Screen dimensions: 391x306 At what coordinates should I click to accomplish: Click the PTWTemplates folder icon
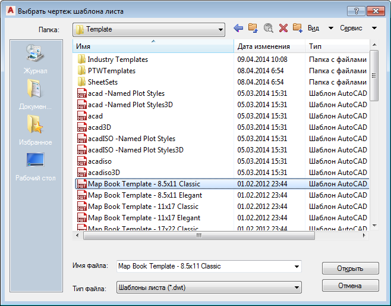pos(81,71)
